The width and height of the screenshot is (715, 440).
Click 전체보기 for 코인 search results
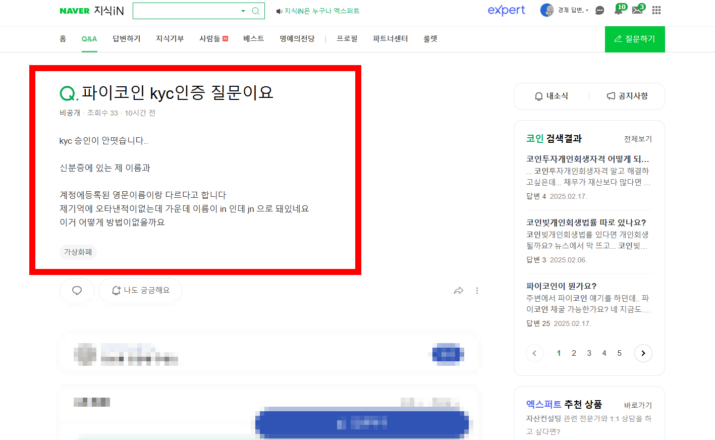click(638, 139)
